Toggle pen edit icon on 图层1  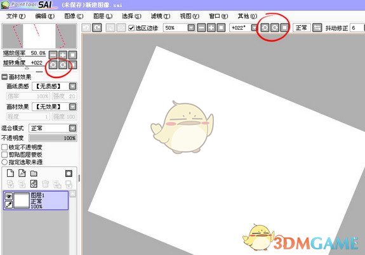point(9,205)
